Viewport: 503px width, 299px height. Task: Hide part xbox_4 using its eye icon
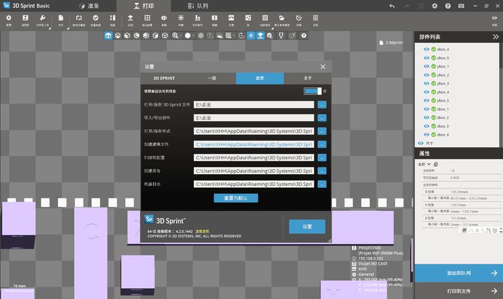(426, 49)
